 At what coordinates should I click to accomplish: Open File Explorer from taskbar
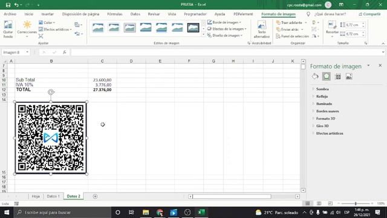tap(146, 213)
